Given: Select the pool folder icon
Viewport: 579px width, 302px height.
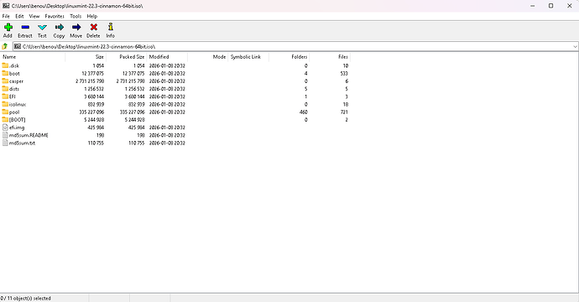Looking at the screenshot, I should [x=5, y=112].
